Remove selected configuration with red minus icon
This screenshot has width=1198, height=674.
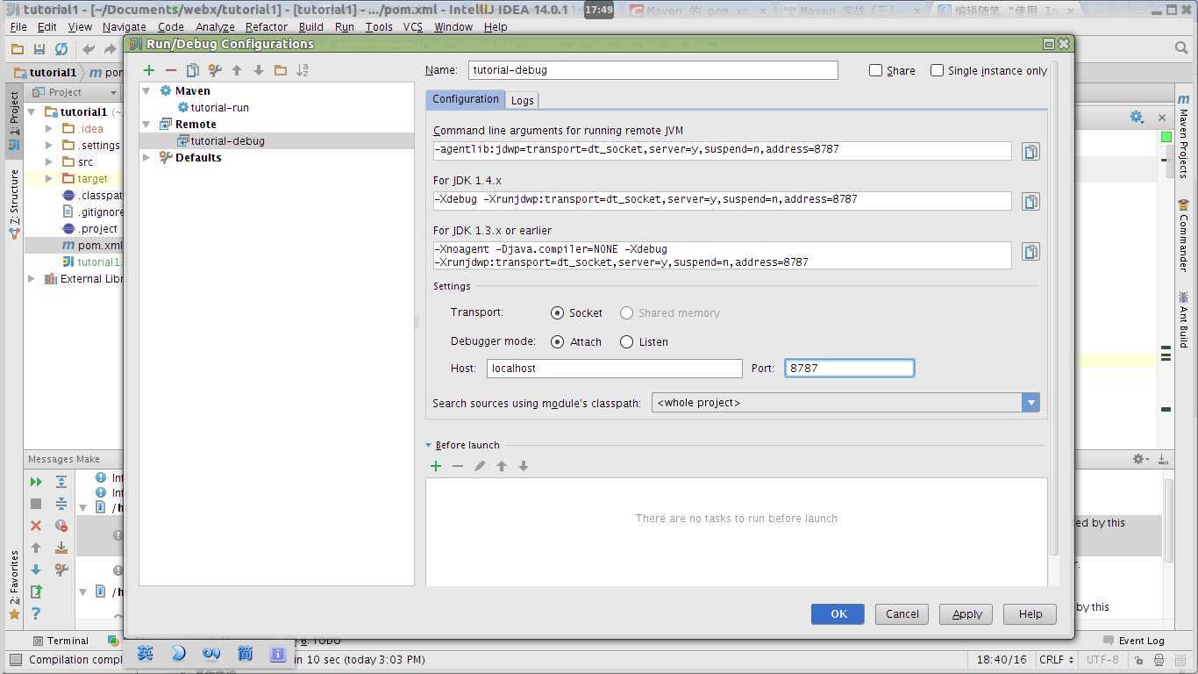click(x=171, y=70)
